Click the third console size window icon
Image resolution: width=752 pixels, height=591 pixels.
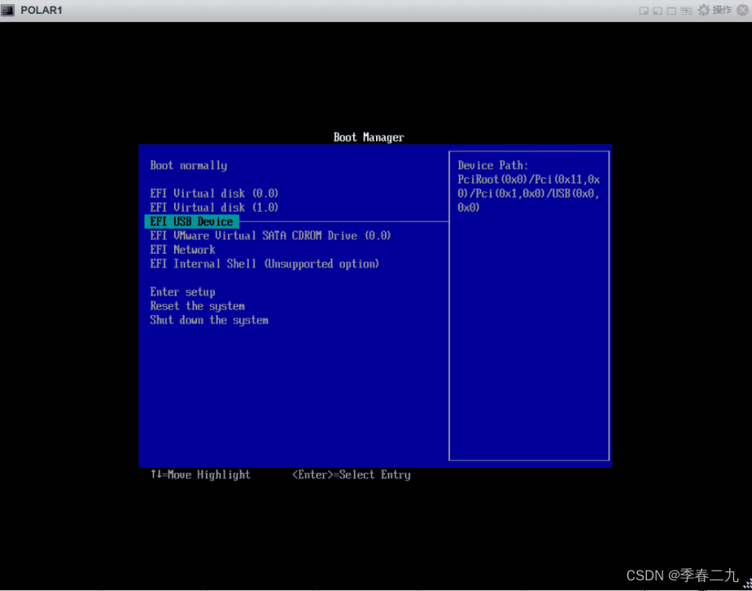click(672, 11)
